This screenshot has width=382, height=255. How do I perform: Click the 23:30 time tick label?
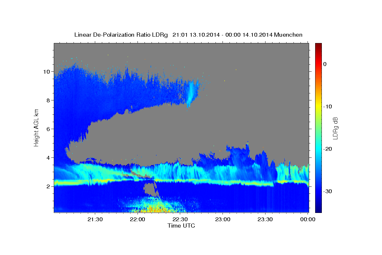[x=265, y=219]
